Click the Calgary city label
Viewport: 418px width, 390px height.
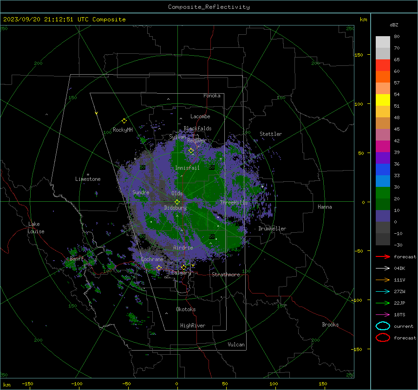coord(181,273)
